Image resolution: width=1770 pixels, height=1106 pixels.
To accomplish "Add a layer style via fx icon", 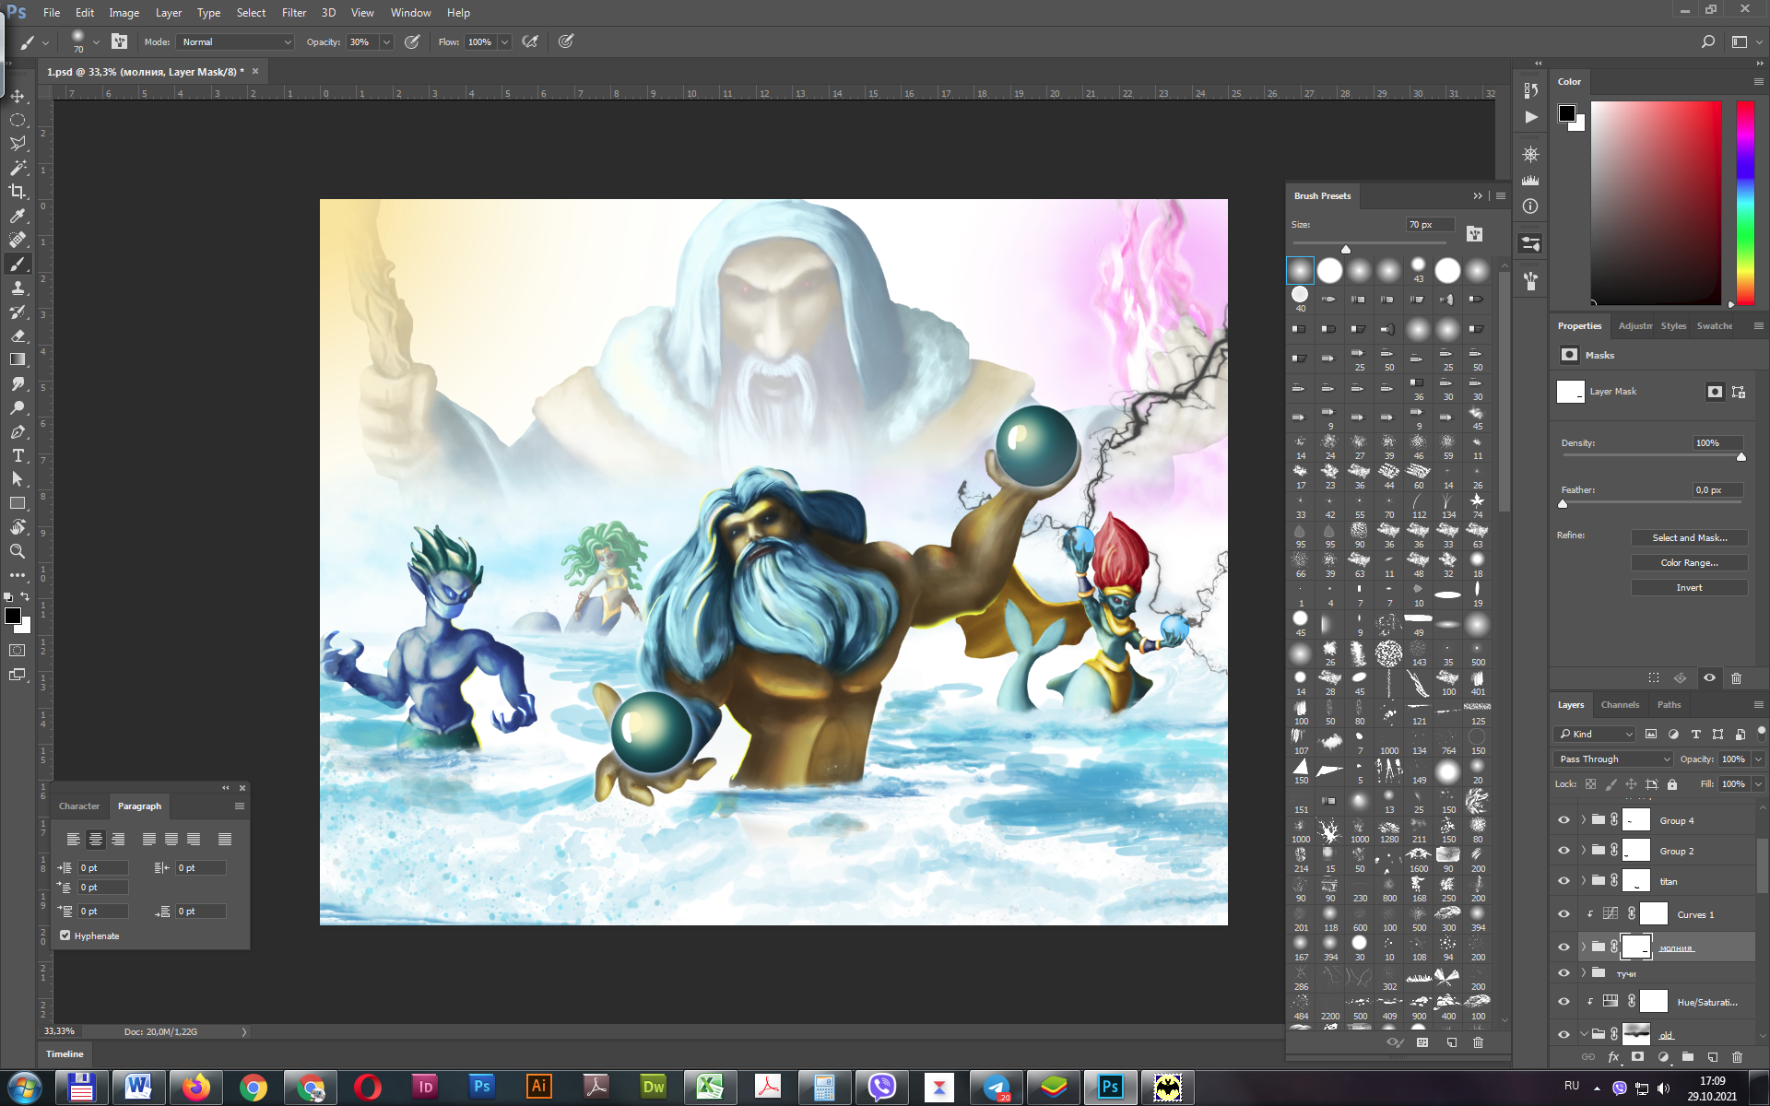I will pos(1613,1057).
